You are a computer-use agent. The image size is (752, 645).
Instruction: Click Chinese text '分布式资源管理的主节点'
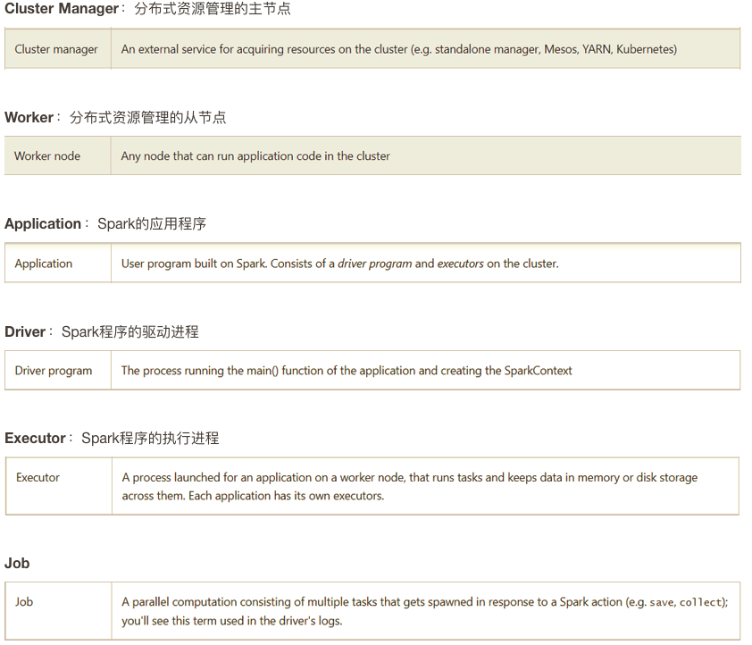[213, 9]
